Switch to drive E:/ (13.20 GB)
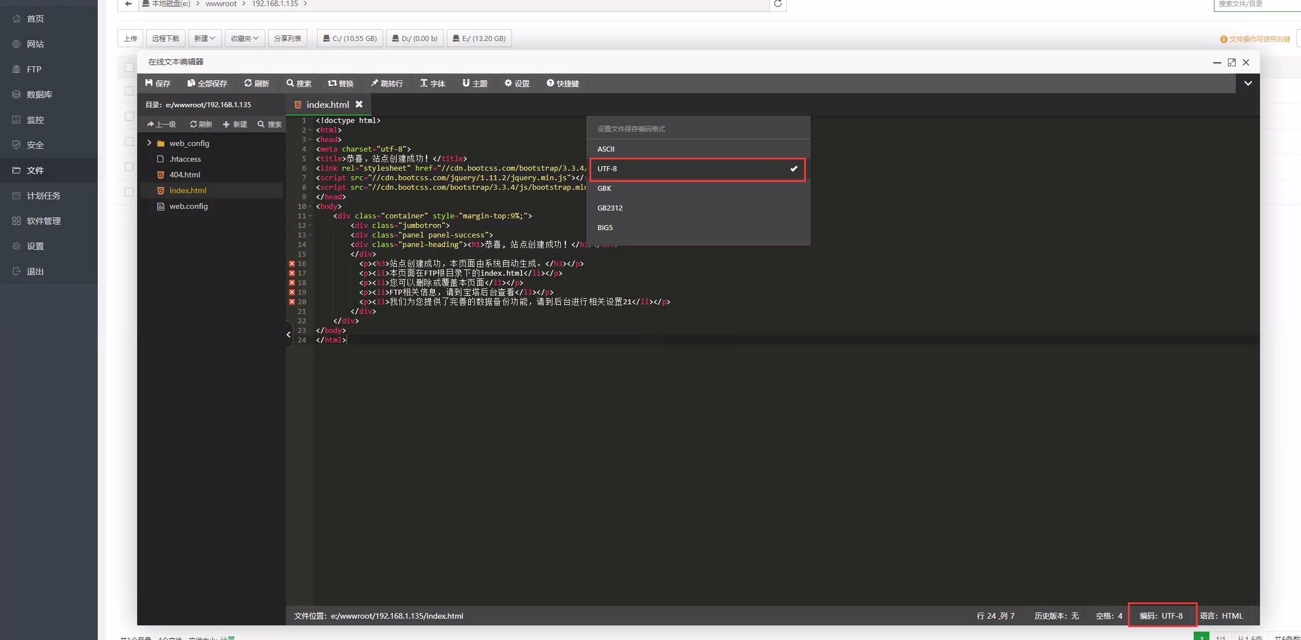Image resolution: width=1301 pixels, height=640 pixels. point(479,38)
